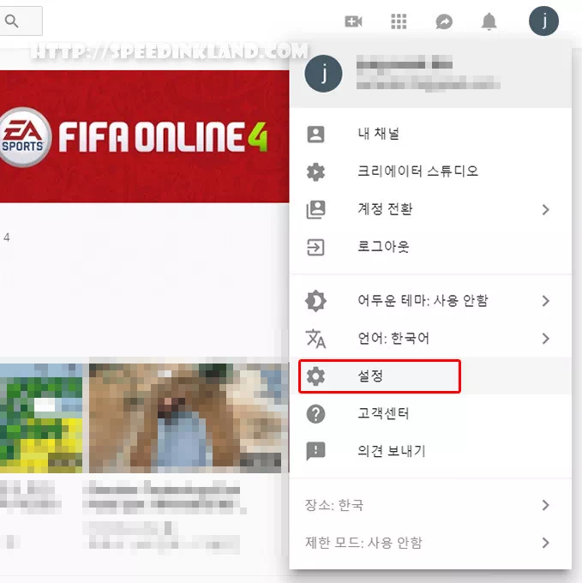Viewport: 582px width, 583px height.
Task: Toggle 제한 모드: 사용 안함 option
Action: point(364,543)
